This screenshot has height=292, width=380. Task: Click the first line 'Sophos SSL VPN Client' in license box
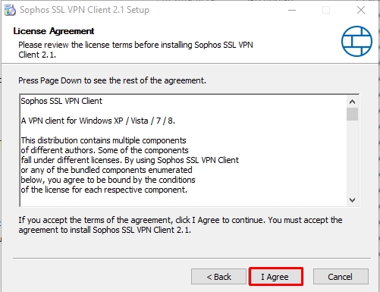click(x=61, y=101)
